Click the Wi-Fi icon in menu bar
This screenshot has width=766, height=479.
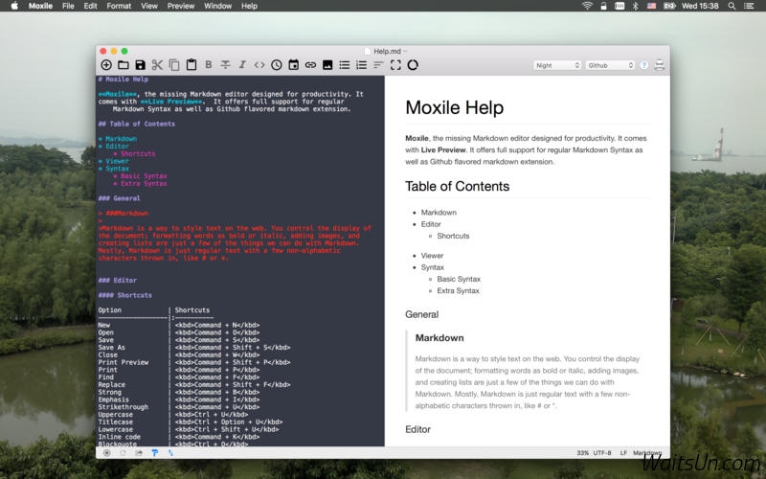[587, 6]
